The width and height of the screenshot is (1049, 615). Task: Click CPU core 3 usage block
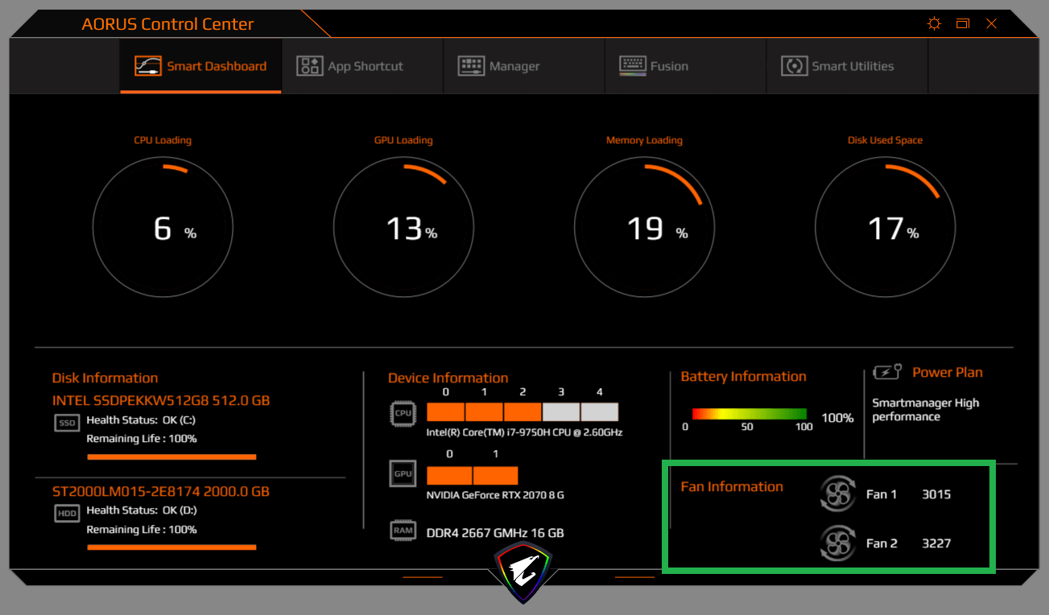pyautogui.click(x=561, y=412)
